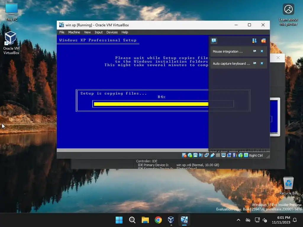
Task: Click the VM window resize grip
Action: (x=268, y=157)
